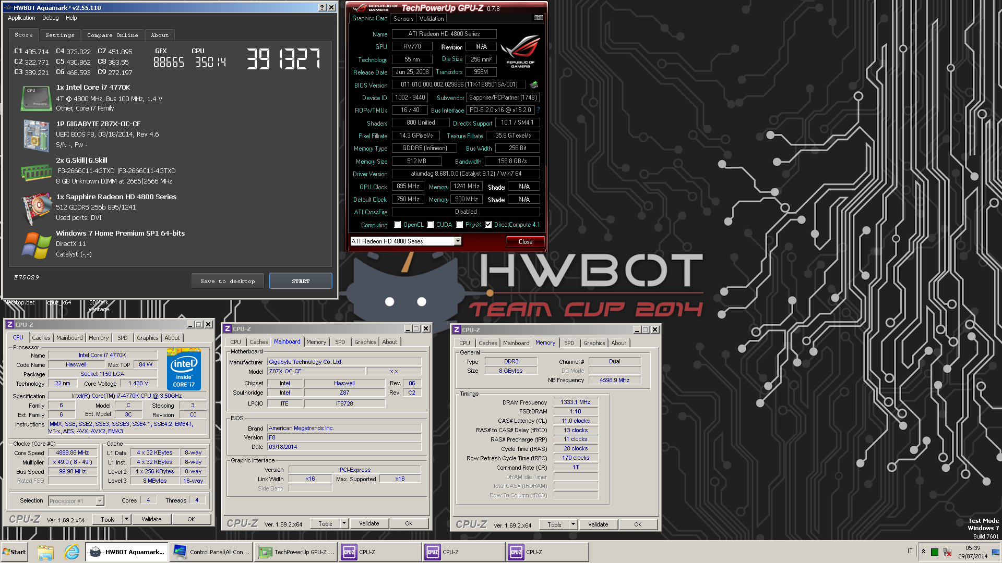Click the Aquamark help question mark button
The height and width of the screenshot is (563, 1002).
322,7
